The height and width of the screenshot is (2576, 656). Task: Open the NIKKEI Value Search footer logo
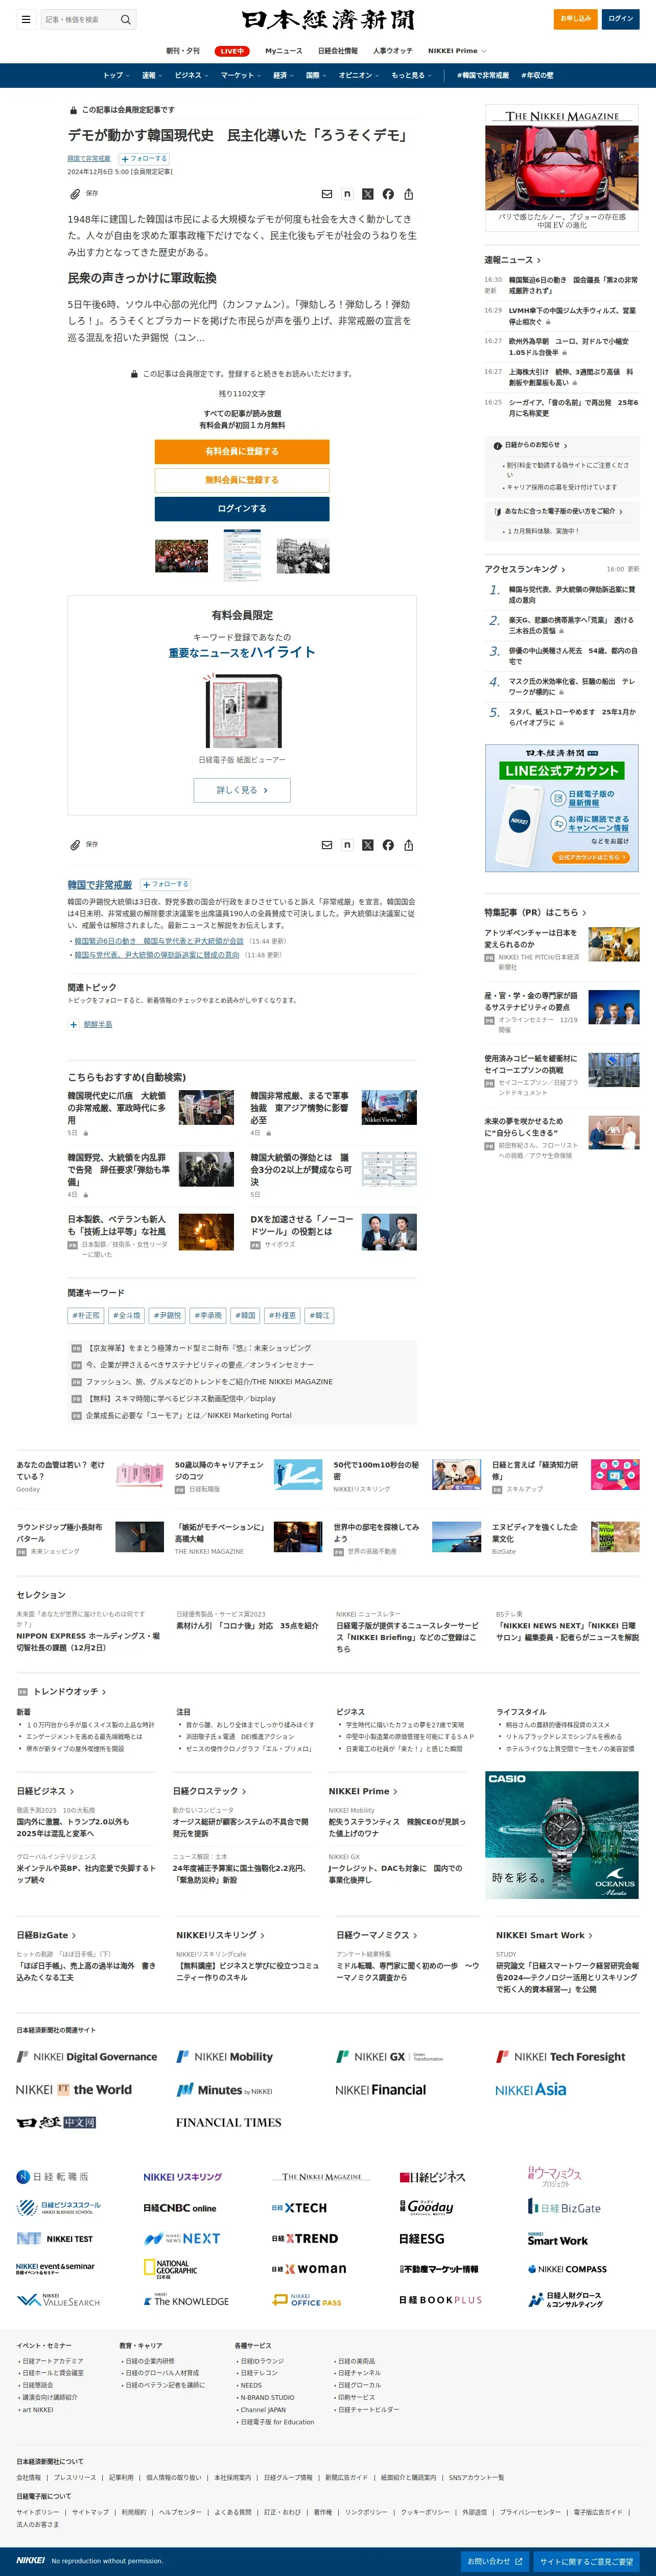tap(58, 2300)
